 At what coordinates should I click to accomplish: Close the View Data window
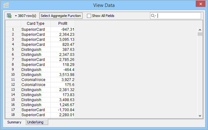pyautogui.click(x=199, y=5)
